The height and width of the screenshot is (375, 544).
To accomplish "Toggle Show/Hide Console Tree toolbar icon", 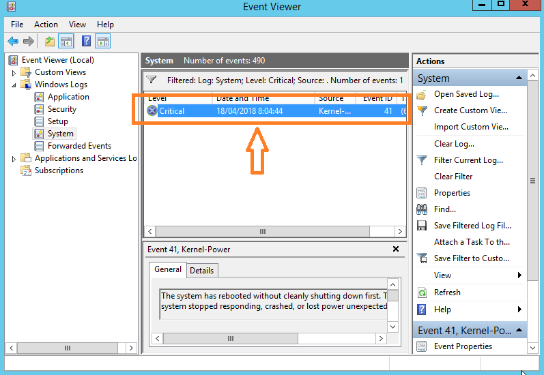I will (66, 42).
